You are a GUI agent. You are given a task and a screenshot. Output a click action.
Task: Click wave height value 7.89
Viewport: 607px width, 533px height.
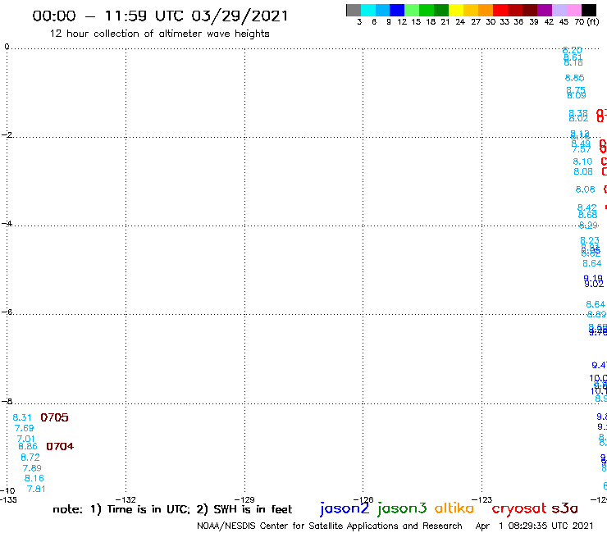(x=32, y=468)
